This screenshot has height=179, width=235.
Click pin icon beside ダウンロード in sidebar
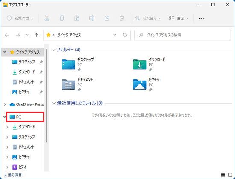pyautogui.click(x=41, y=72)
